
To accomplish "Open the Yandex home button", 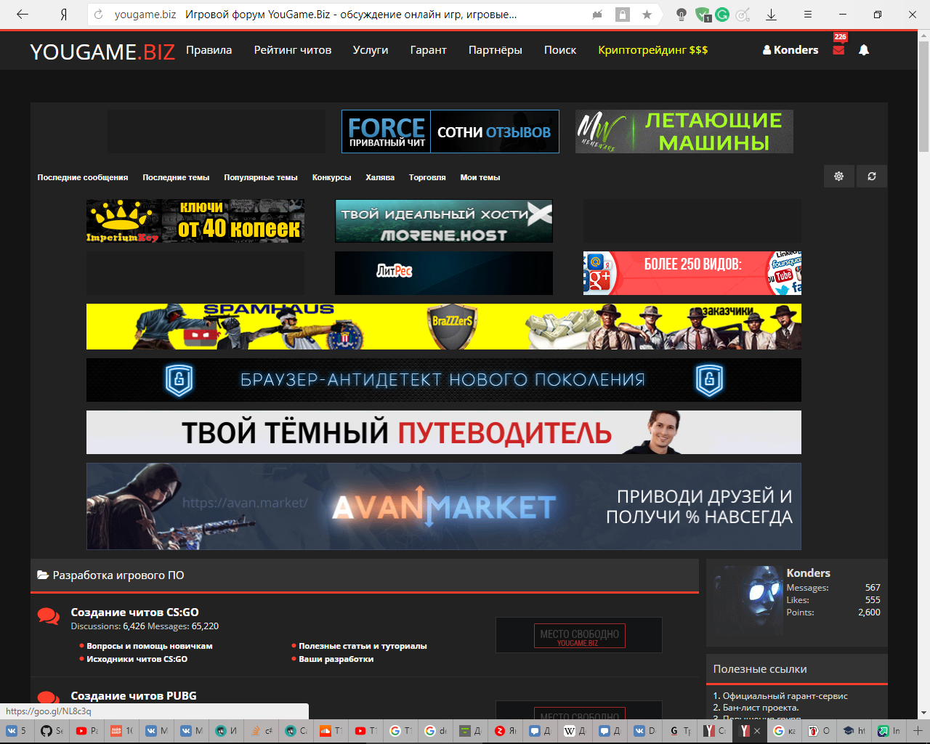I will tap(64, 15).
